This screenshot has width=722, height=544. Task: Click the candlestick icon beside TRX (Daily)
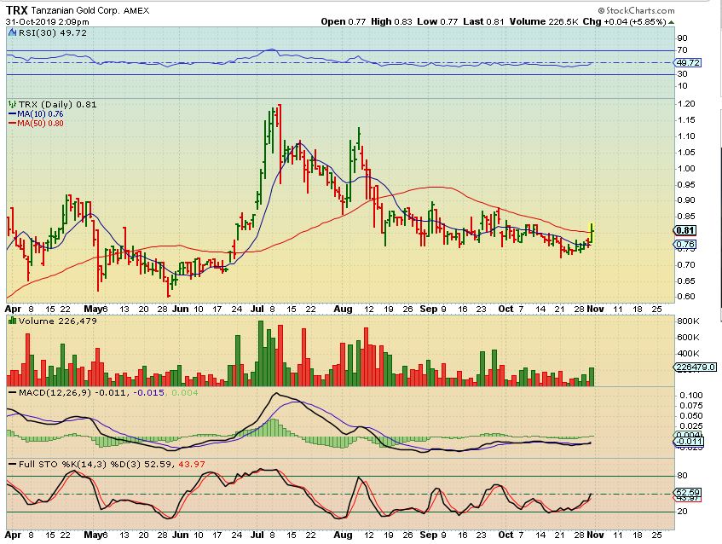tap(13, 105)
